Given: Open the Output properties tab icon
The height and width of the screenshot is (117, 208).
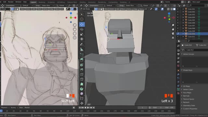Looking at the screenshot, I should pos(178,54).
